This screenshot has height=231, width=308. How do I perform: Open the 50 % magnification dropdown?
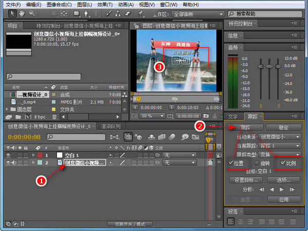[152, 116]
